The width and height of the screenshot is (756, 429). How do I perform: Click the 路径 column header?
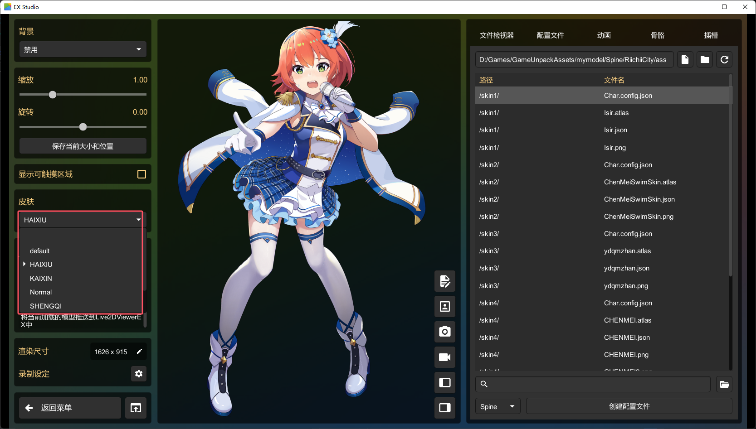pyautogui.click(x=486, y=80)
